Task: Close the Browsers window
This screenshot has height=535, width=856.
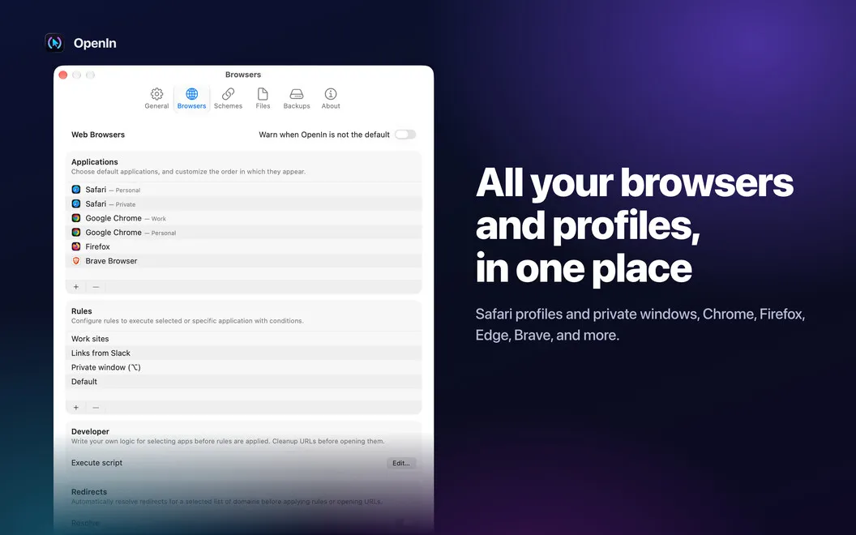Action: pyautogui.click(x=62, y=75)
